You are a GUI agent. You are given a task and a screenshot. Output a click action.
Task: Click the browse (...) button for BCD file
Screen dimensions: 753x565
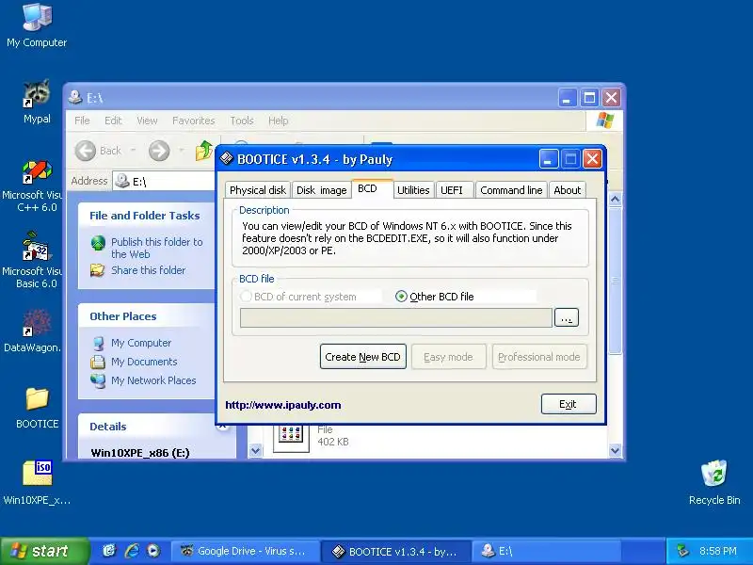pos(567,317)
